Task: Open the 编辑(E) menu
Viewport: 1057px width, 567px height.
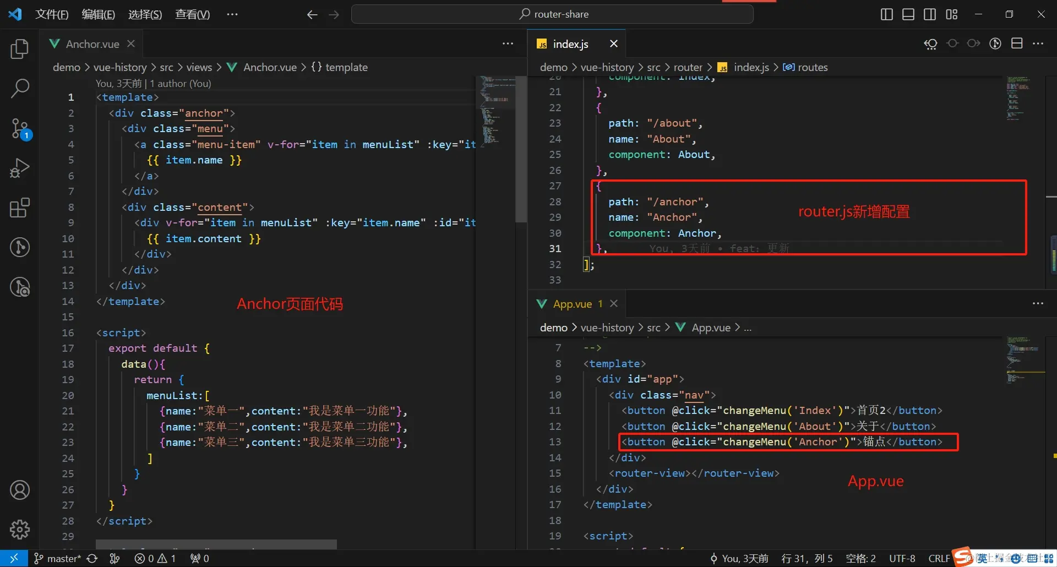Action: [x=99, y=14]
